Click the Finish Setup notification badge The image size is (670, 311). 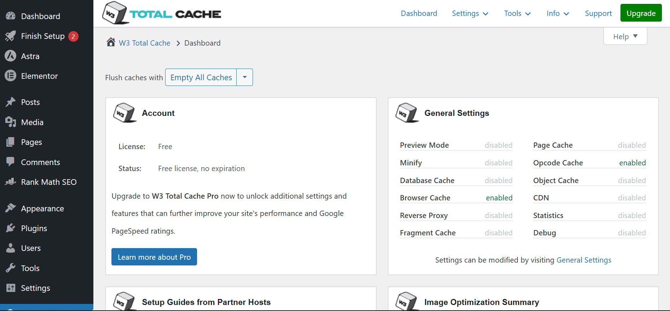tap(73, 36)
